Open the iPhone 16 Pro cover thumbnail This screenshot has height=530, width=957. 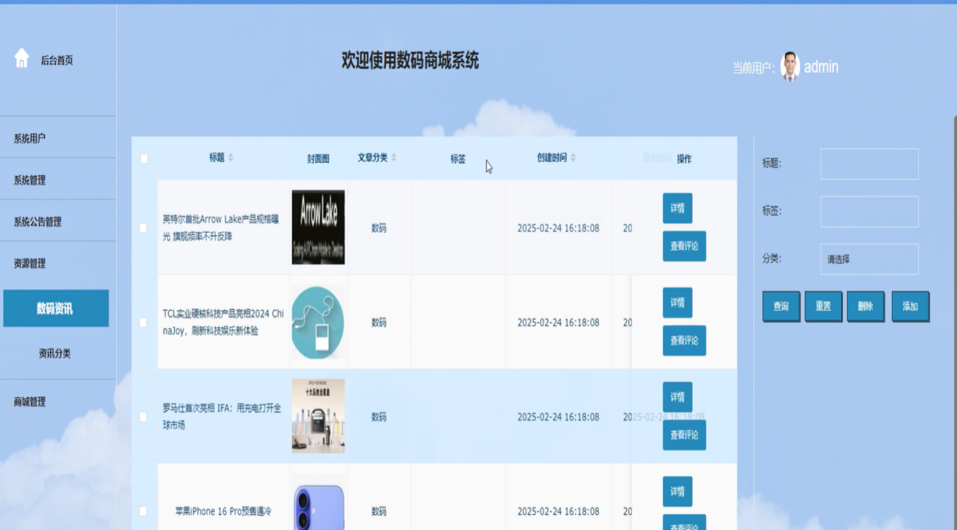(x=318, y=502)
